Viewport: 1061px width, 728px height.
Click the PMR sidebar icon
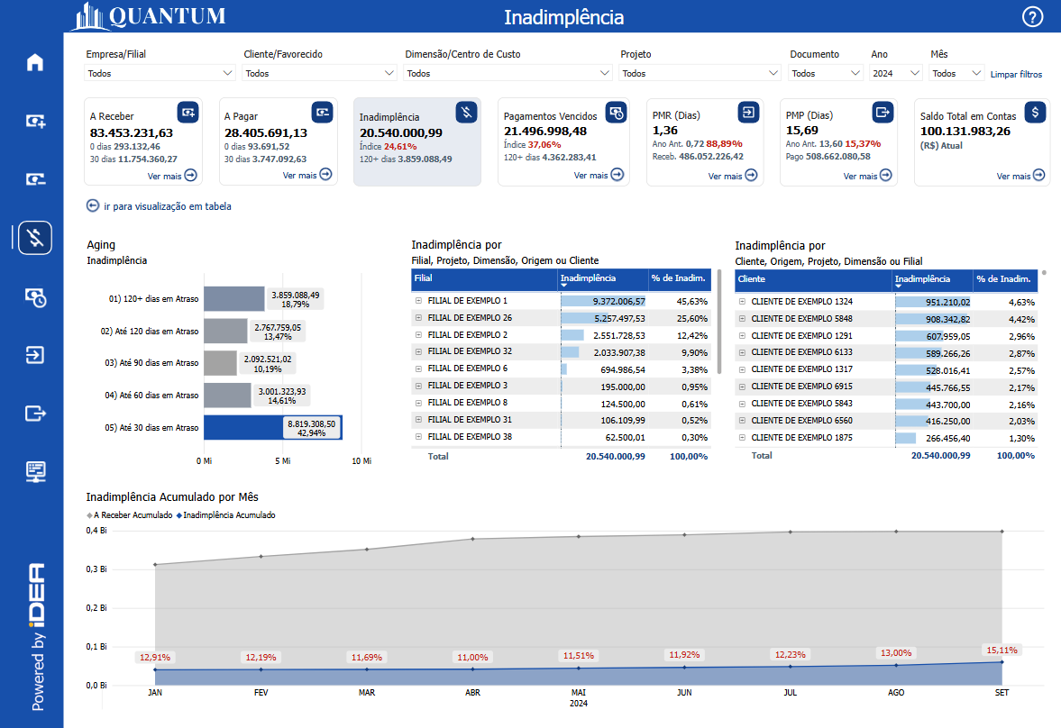coord(35,355)
